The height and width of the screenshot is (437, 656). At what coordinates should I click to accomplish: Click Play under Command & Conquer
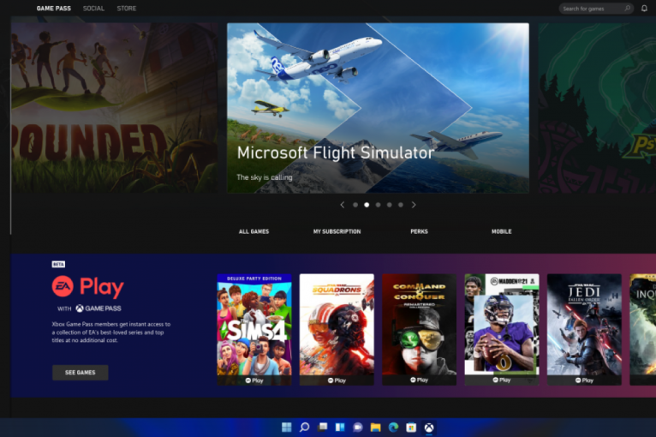(419, 380)
